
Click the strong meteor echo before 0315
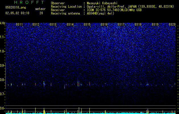tap(78, 84)
